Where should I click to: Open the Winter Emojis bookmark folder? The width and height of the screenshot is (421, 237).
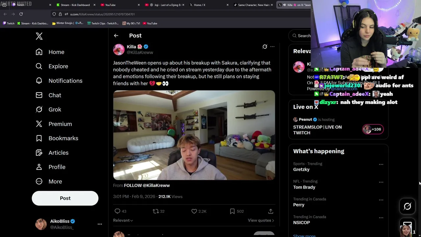tap(68, 23)
